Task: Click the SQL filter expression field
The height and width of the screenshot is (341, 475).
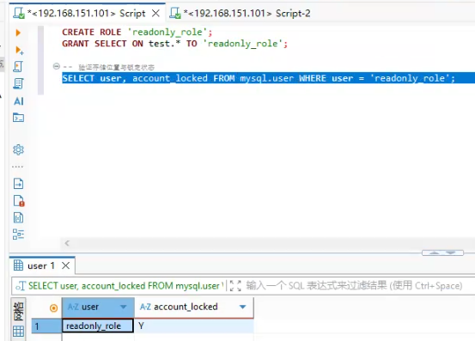Action: pos(354,285)
